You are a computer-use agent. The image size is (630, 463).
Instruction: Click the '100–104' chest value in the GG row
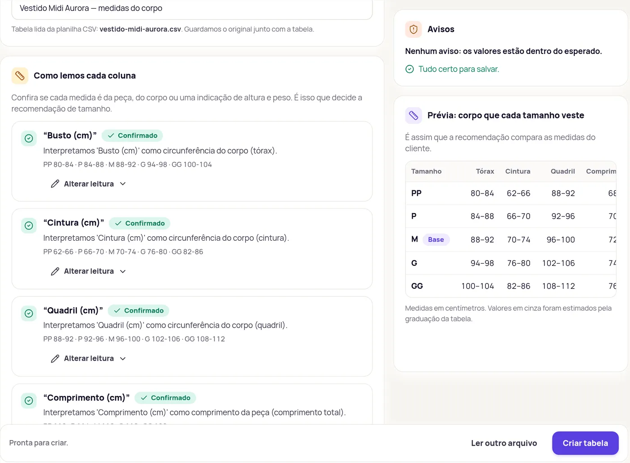coord(477,286)
